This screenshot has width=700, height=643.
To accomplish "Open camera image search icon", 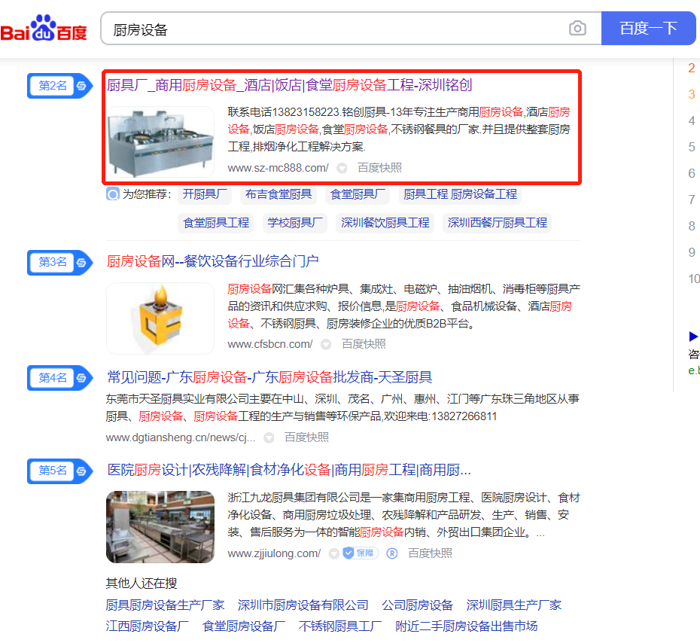I will point(577,29).
